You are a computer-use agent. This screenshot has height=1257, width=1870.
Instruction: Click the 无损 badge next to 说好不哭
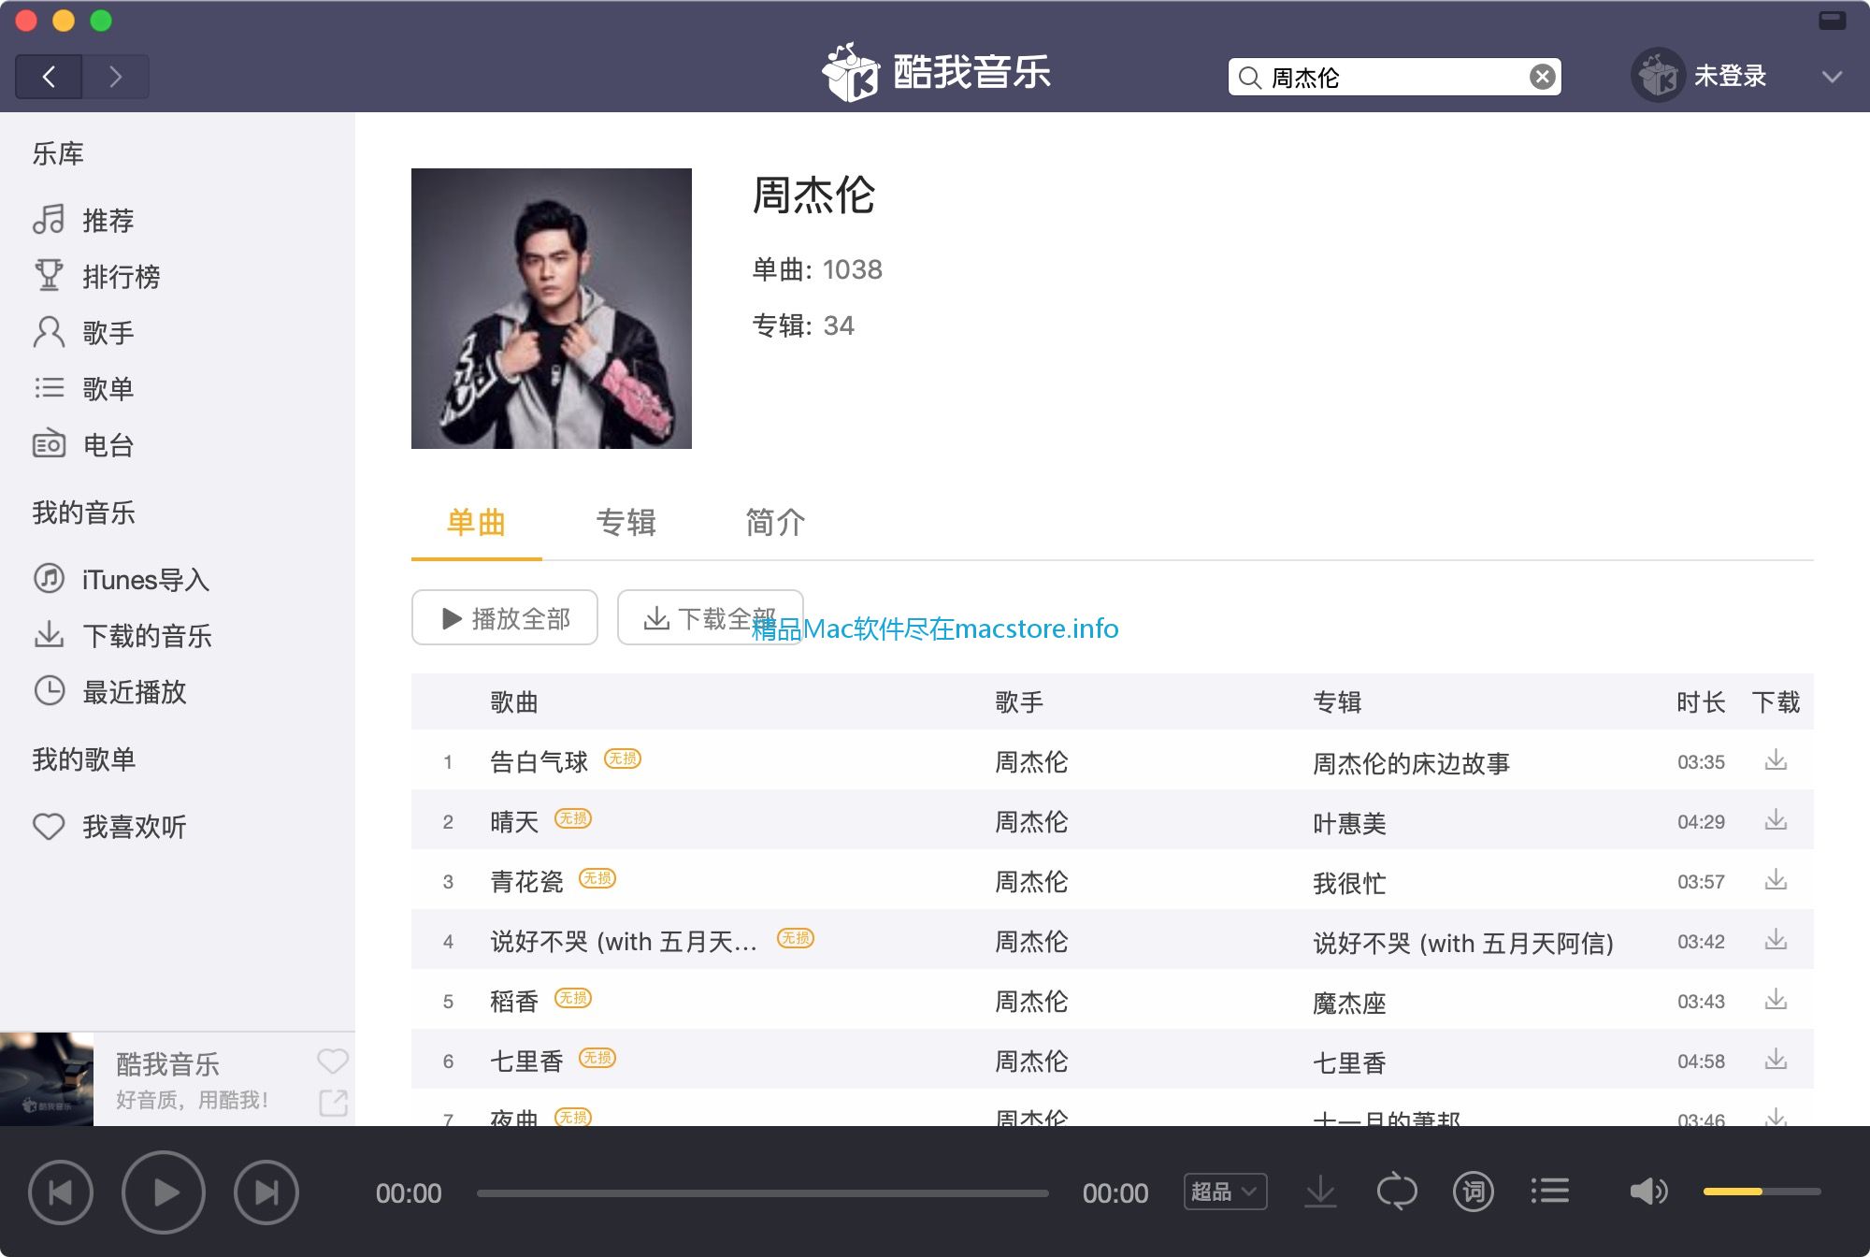point(796,938)
